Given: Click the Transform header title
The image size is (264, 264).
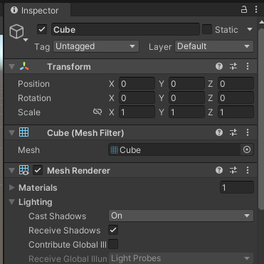Looking at the screenshot, I should point(69,67).
